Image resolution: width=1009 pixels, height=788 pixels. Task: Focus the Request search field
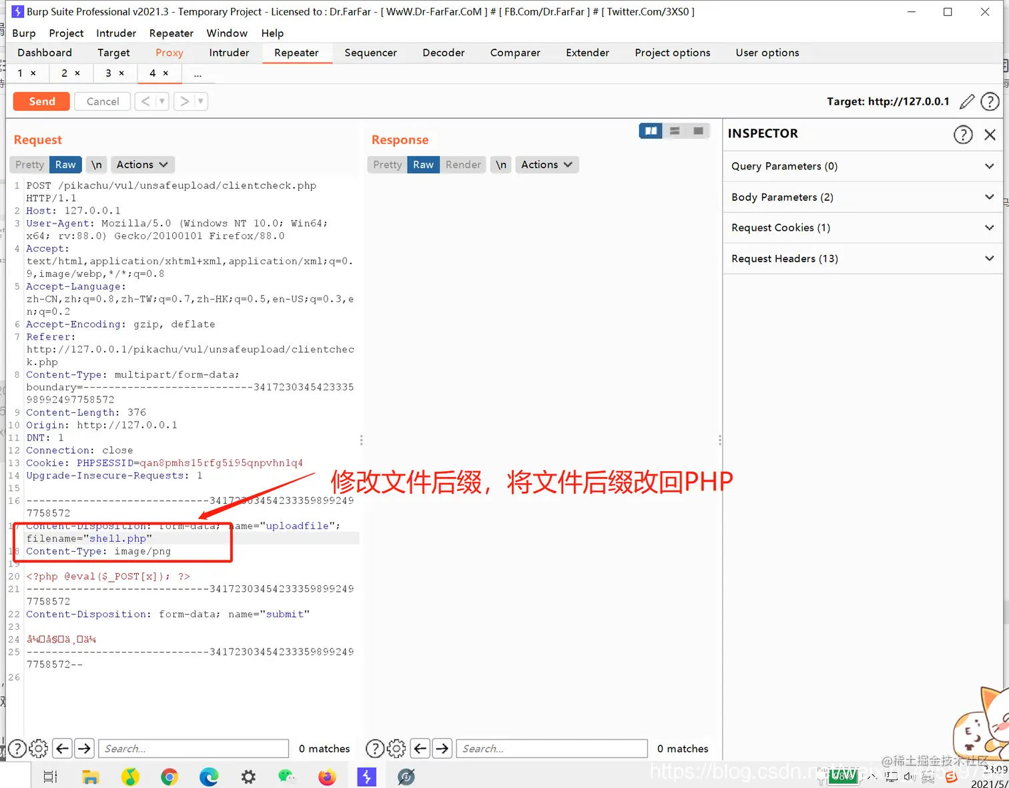point(194,749)
